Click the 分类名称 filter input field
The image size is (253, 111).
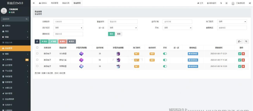pyautogui.click(x=68, y=21)
